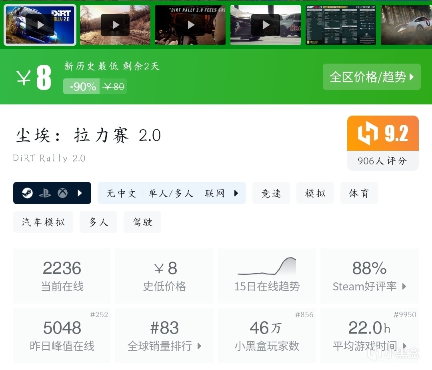Viewport: 432px width, 370px height.
Task: Click the #9950 rank label
Action: (x=405, y=315)
